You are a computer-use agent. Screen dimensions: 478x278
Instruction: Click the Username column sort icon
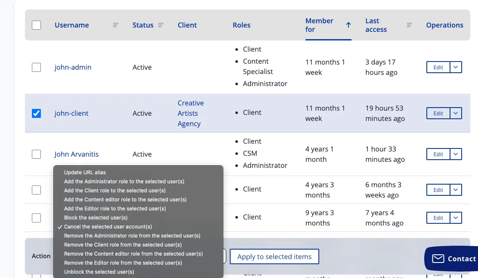(116, 25)
